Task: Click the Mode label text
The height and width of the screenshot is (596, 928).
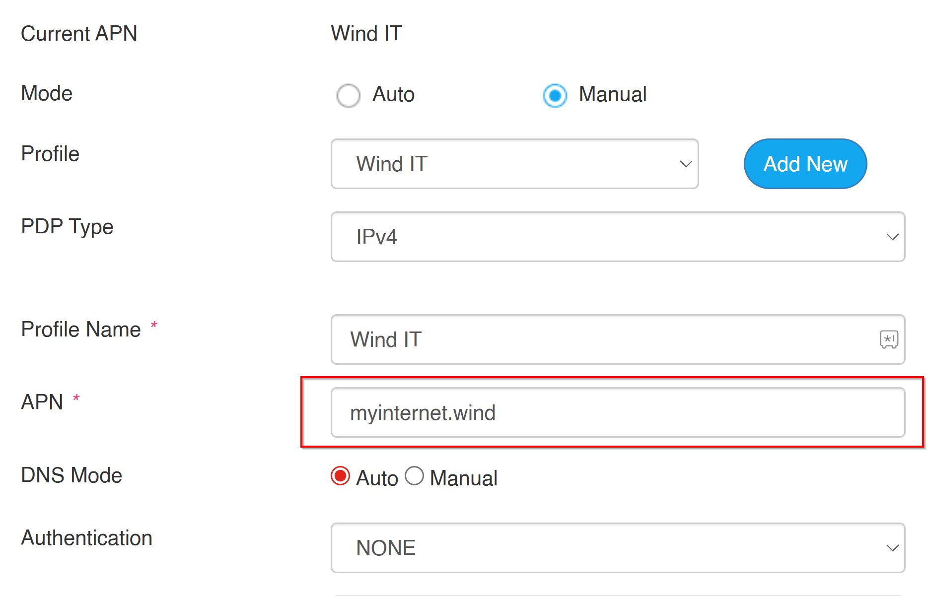Action: coord(47,93)
